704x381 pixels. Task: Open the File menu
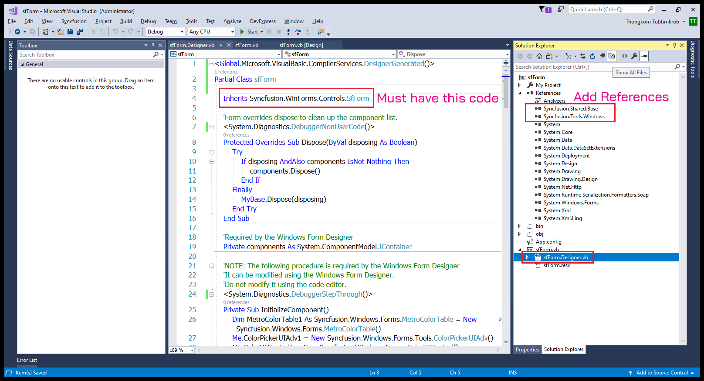click(x=12, y=21)
